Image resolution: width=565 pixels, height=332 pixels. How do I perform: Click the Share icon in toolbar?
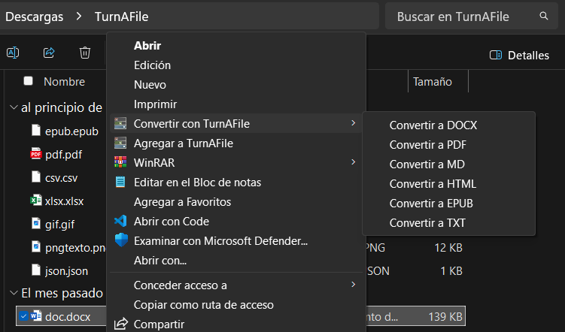coord(49,53)
